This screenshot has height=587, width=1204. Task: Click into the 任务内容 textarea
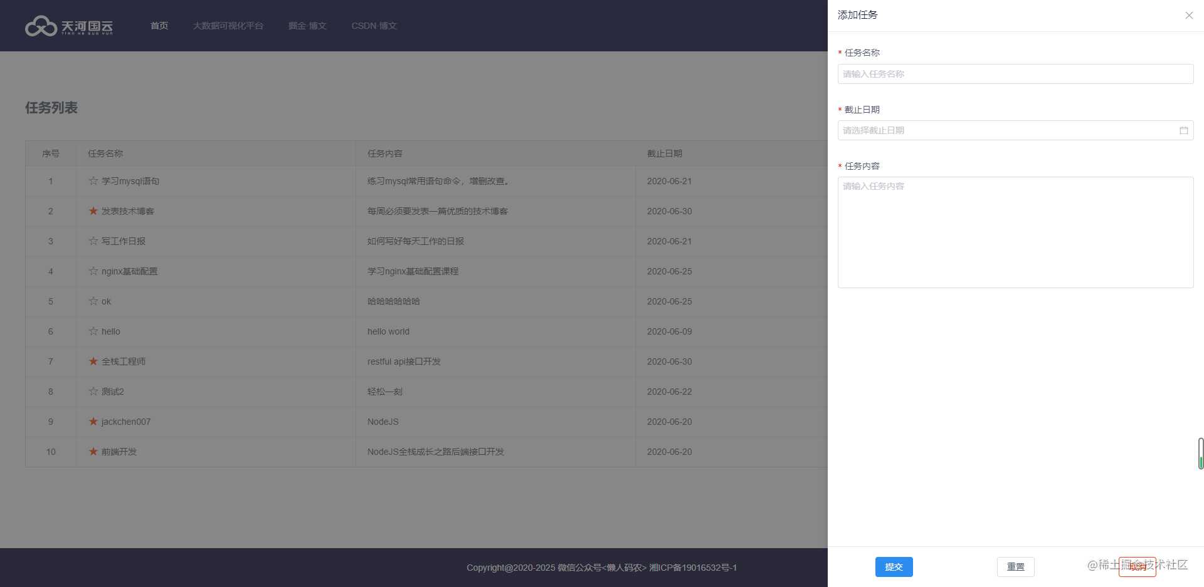tap(1015, 232)
